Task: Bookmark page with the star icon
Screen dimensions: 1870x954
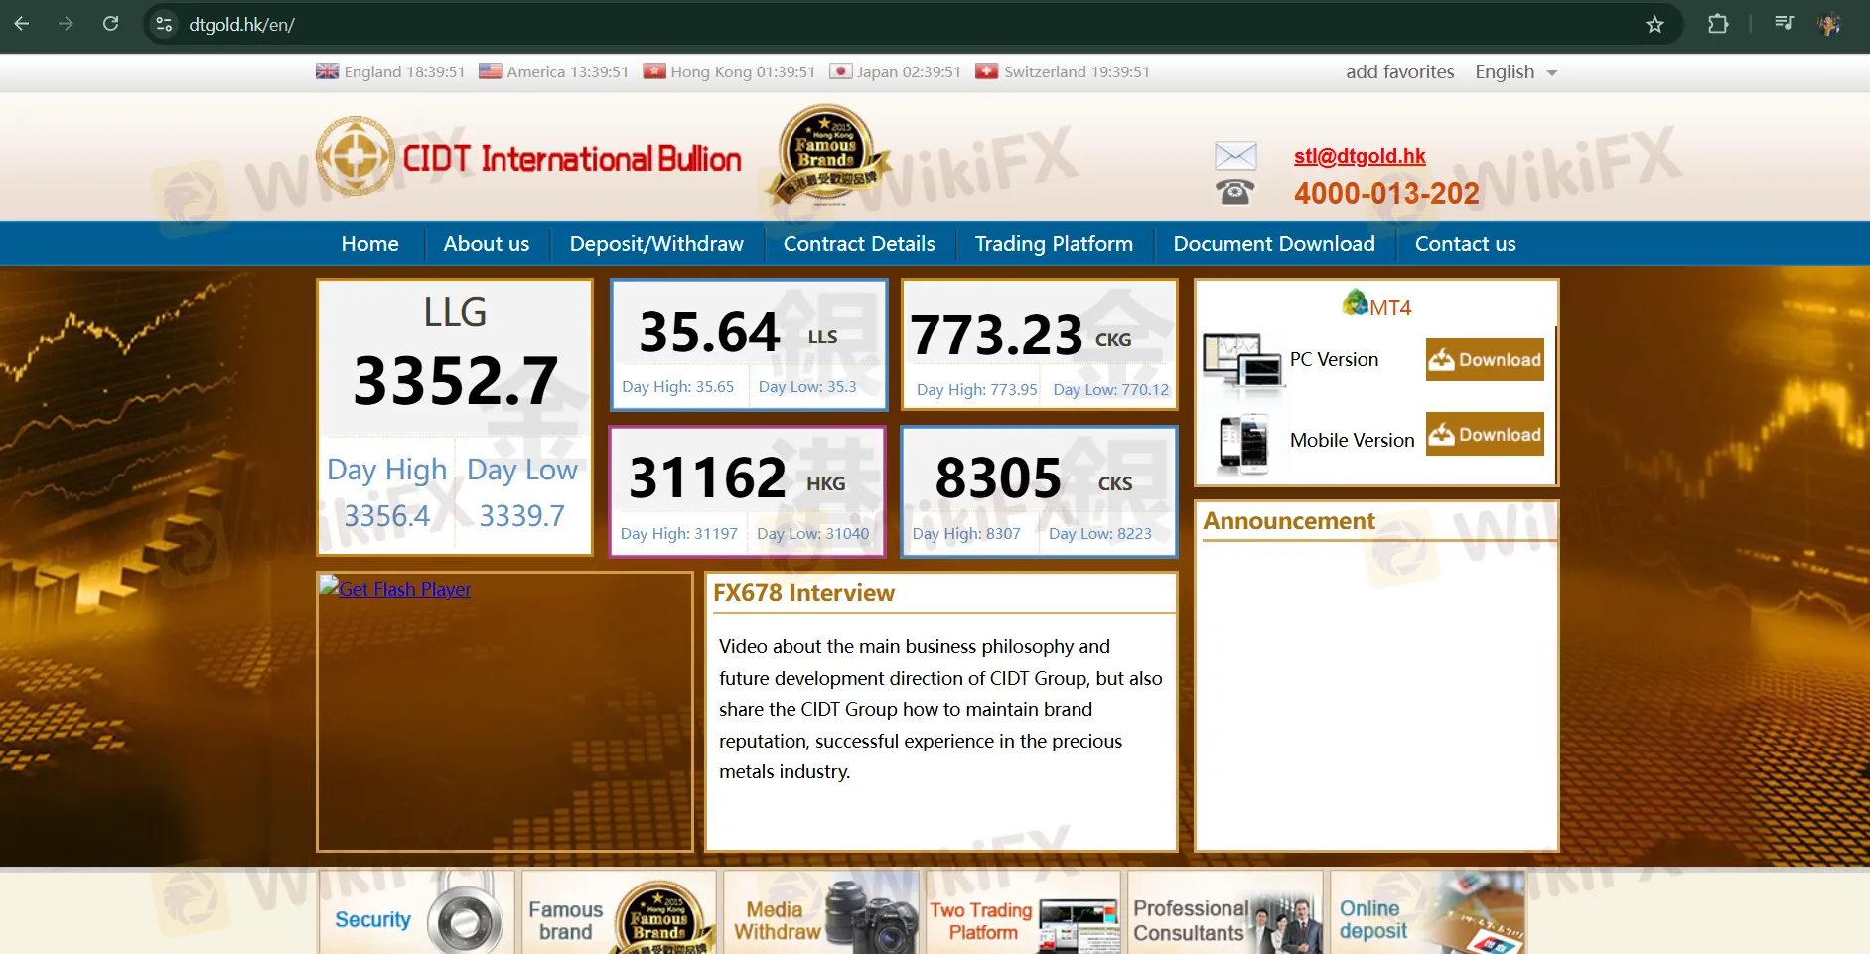Action: (1654, 25)
